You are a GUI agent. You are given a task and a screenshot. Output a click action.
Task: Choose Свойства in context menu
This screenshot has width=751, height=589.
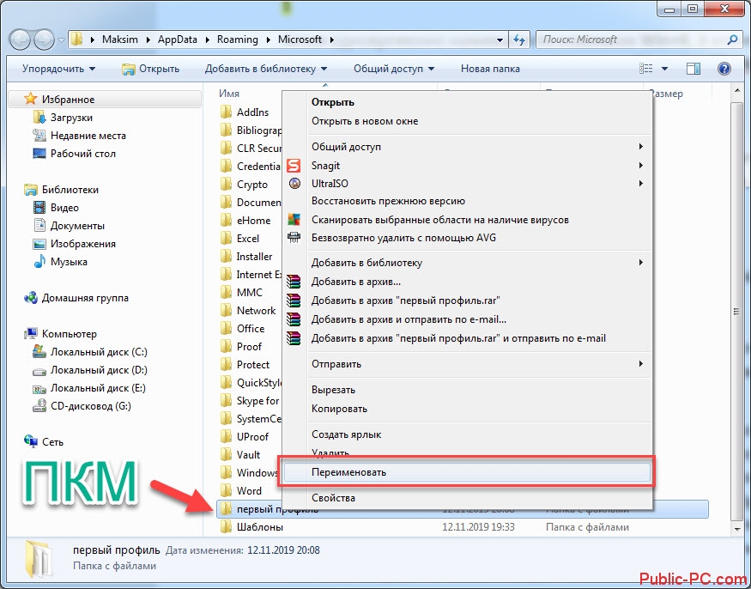[x=468, y=498]
